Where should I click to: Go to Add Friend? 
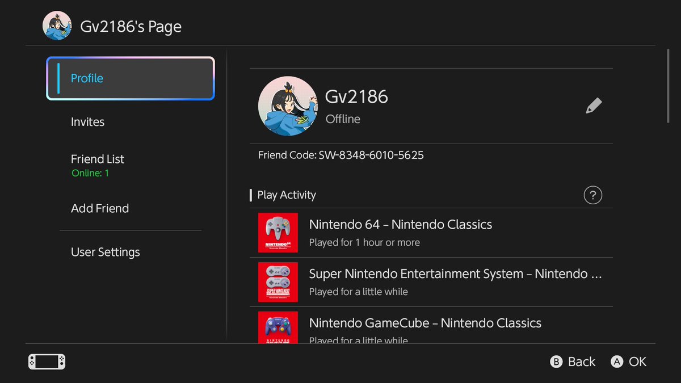(x=100, y=208)
